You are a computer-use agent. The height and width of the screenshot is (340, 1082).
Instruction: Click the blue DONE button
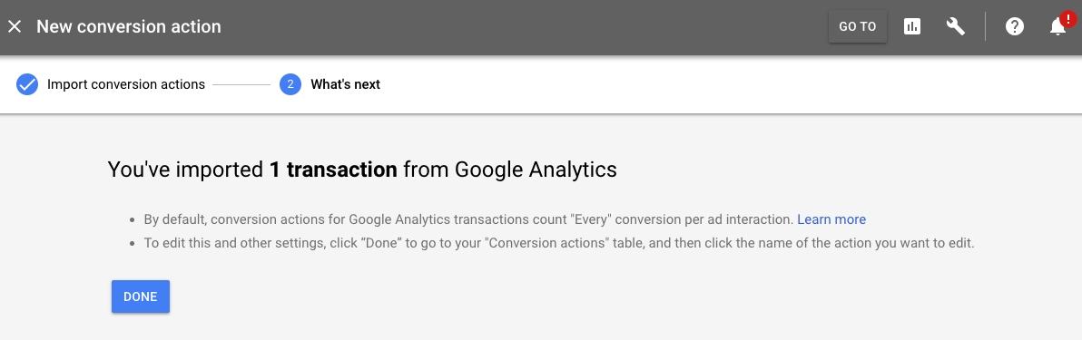tap(141, 296)
